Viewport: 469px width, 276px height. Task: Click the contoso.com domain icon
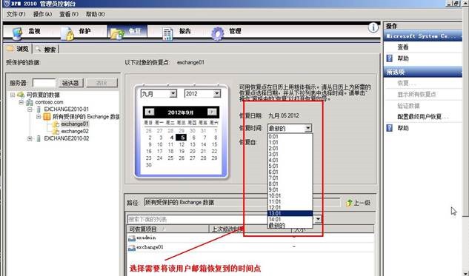[x=30, y=102]
